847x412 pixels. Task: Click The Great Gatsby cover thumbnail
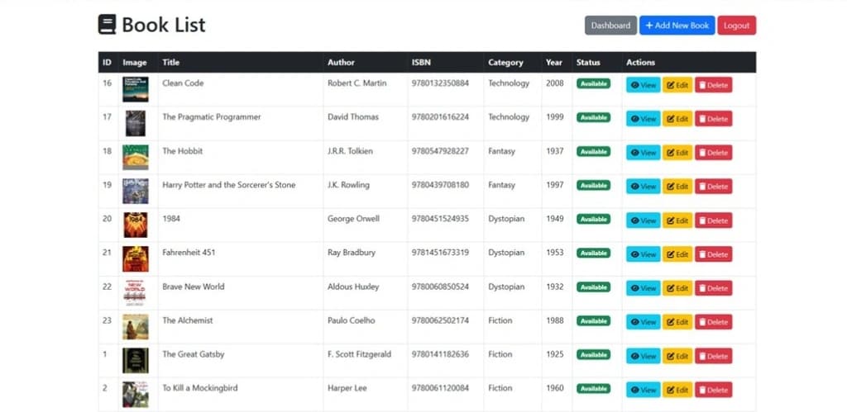[x=135, y=360]
